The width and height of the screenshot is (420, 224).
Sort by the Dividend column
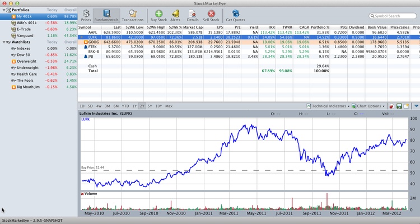(356, 27)
